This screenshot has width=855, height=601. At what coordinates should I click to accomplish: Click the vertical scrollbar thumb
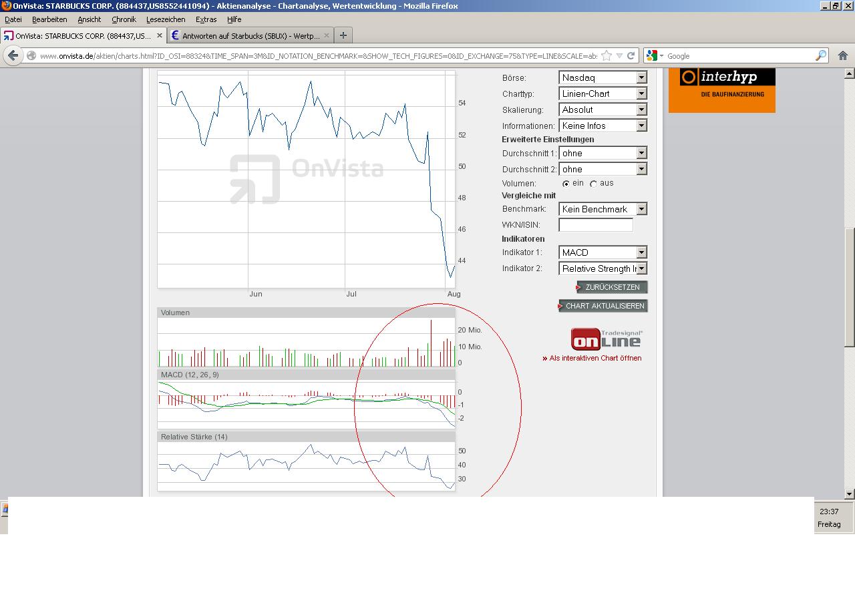pos(850,288)
